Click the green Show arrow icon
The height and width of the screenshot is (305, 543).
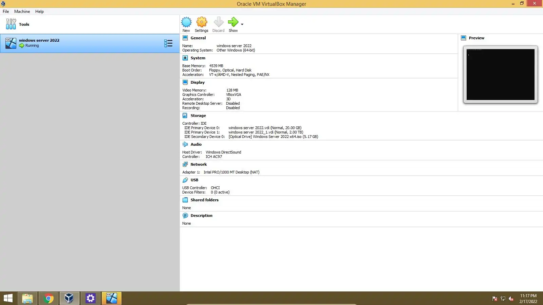pyautogui.click(x=233, y=22)
